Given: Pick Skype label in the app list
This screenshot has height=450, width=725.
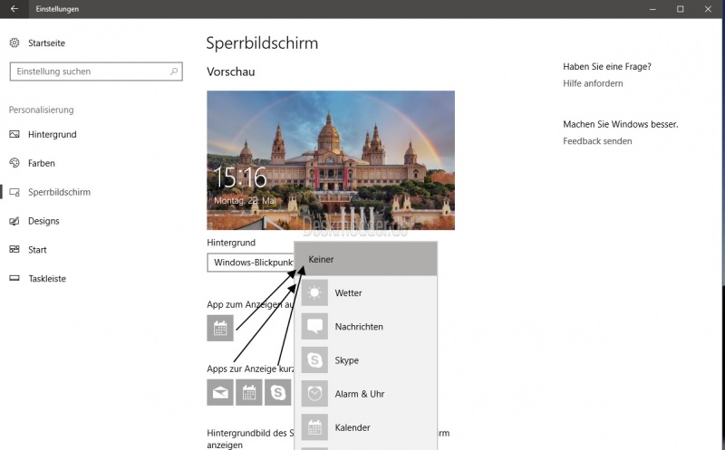Looking at the screenshot, I should [347, 360].
